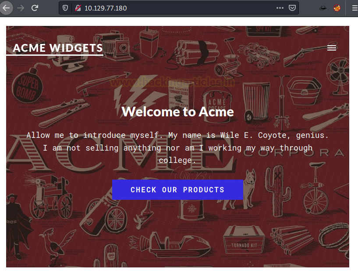Image resolution: width=358 pixels, height=274 pixels.
Task: Click the Welcome to Acme heading
Action: 177,112
